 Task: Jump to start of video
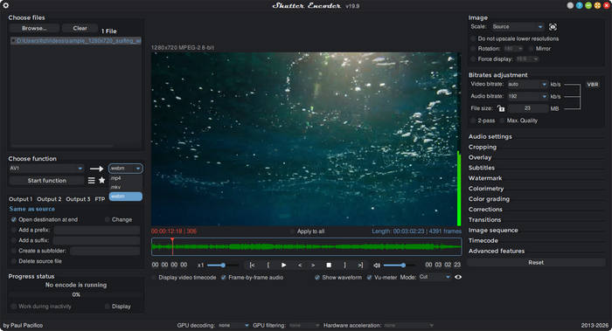coord(252,265)
